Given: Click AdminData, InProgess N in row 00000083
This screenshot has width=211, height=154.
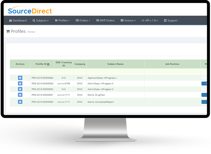Looking at the screenshot, I should (x=101, y=83).
